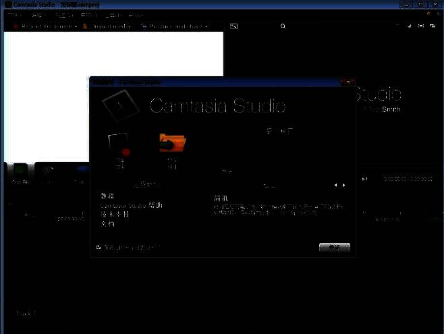444x334 pixels.
Task: Open the Camtasia Studio help link
Action: click(x=131, y=204)
